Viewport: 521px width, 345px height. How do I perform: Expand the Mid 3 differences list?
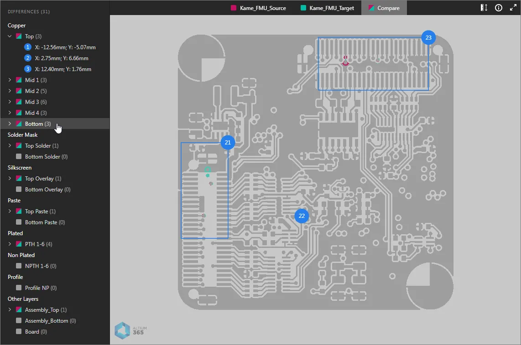point(10,102)
